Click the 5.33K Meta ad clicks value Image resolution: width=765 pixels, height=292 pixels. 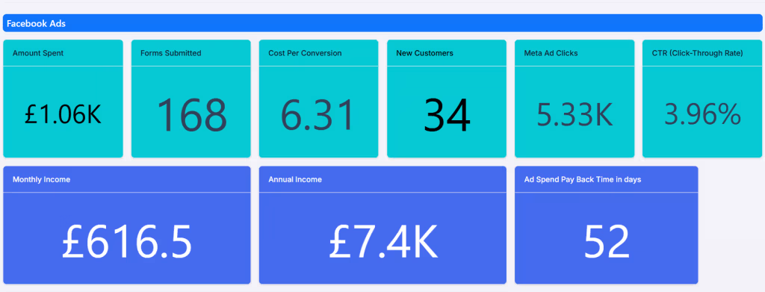pyautogui.click(x=574, y=115)
